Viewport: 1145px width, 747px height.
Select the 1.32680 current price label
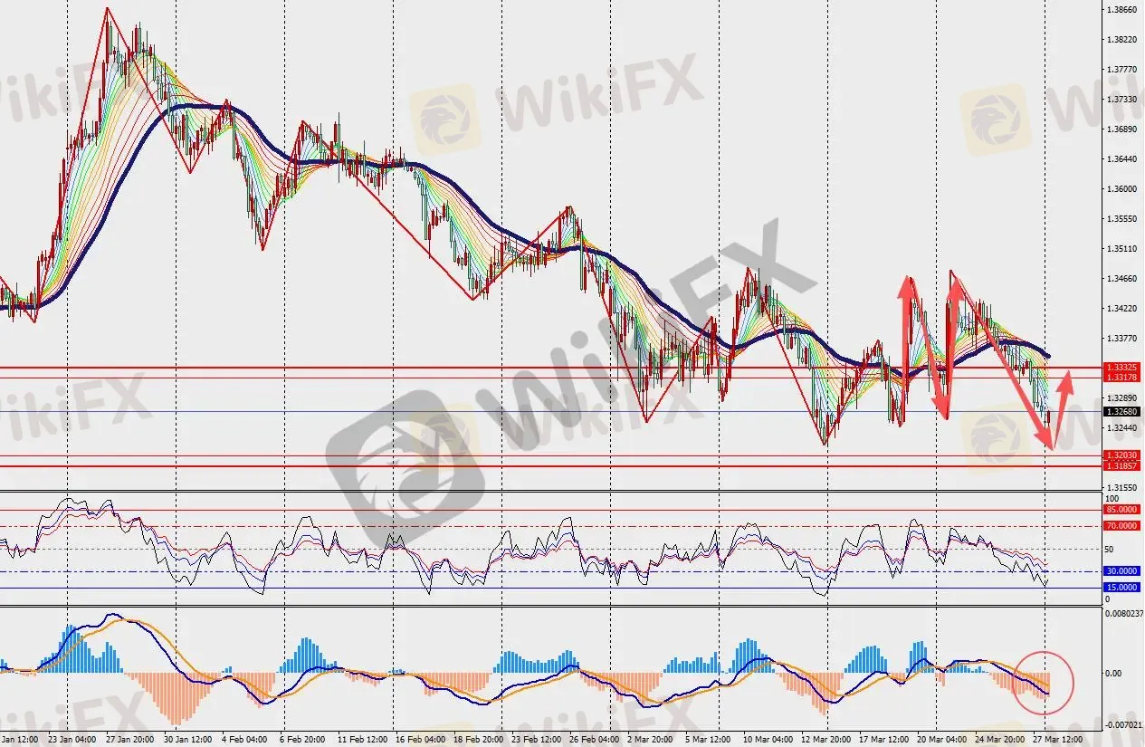pyautogui.click(x=1121, y=411)
